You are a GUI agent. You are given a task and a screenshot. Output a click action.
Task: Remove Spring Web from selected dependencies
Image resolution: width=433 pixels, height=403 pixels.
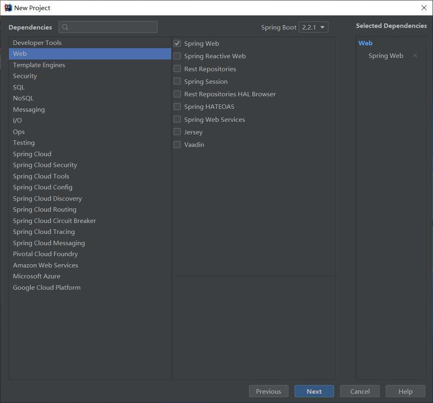click(x=415, y=55)
